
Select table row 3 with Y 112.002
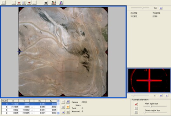29,110
